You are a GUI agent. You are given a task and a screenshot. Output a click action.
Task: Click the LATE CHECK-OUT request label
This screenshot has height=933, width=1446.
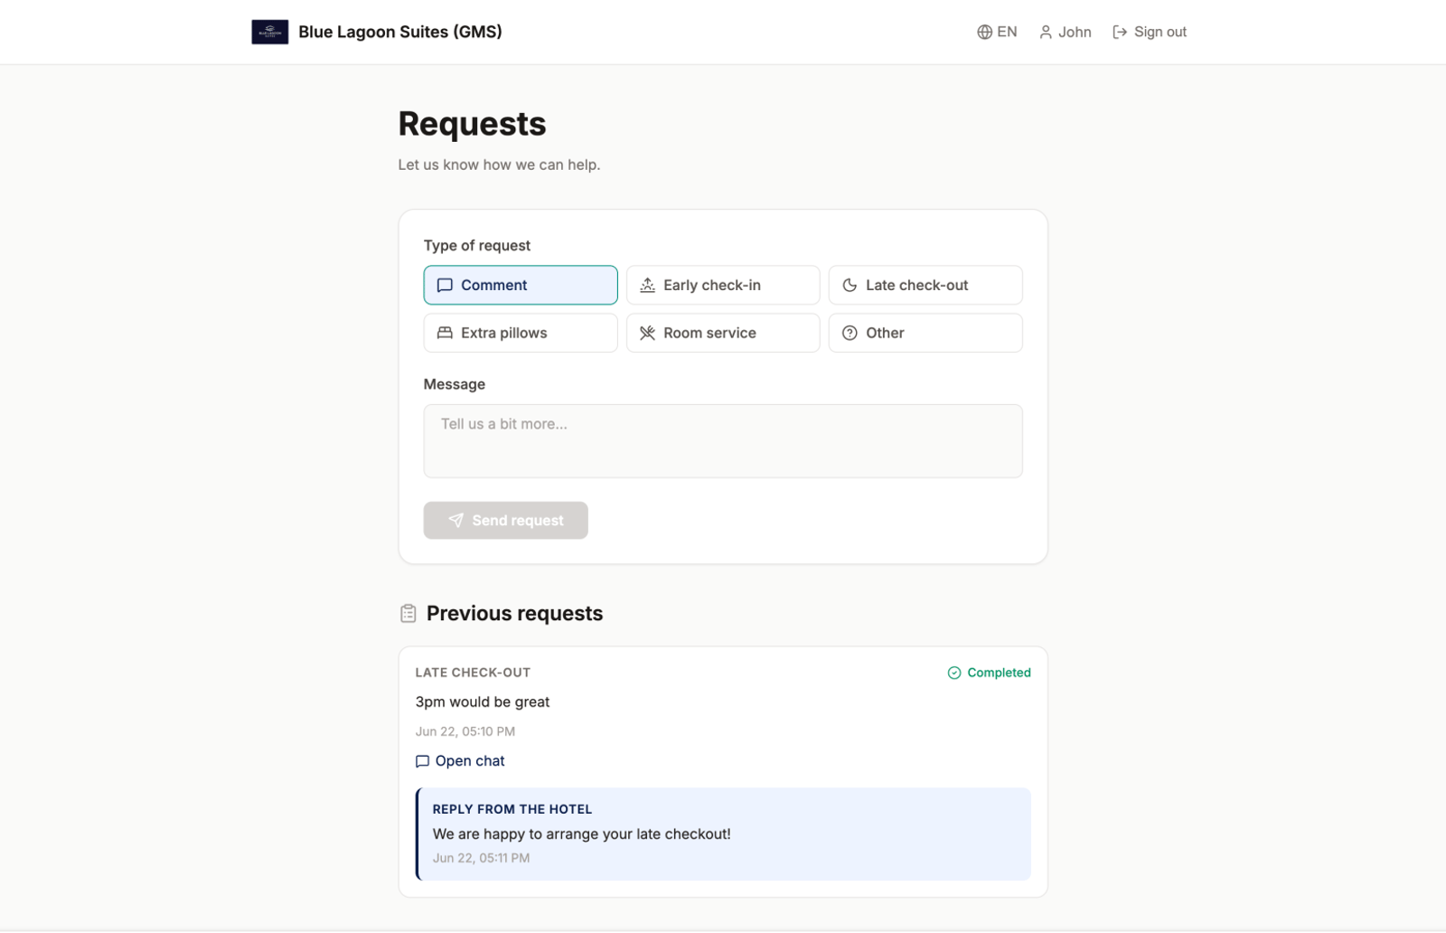[473, 673]
